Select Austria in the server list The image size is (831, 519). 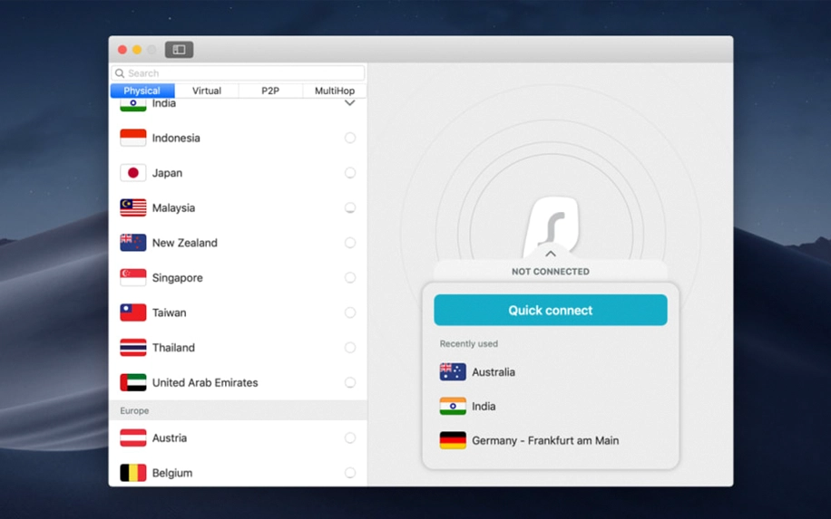[x=238, y=437]
